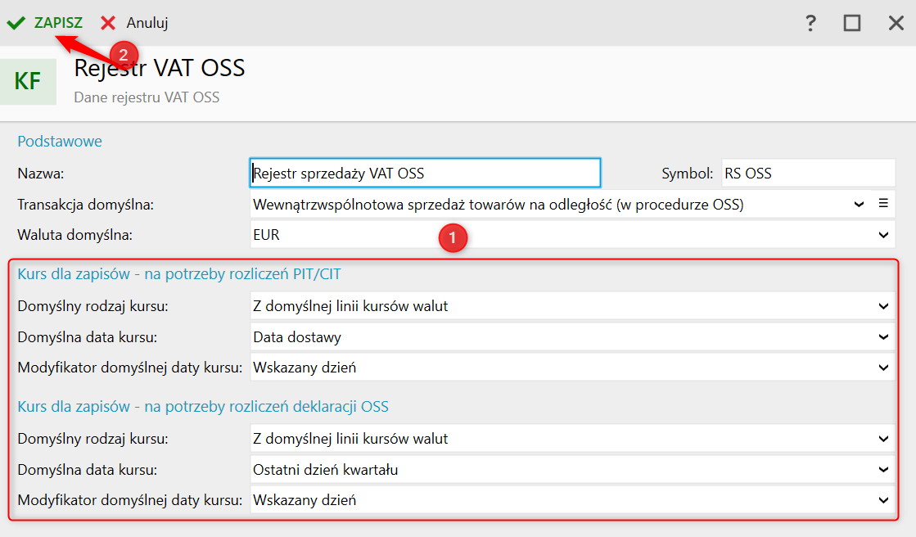Open help with the question mark icon
This screenshot has height=537, width=916.
(810, 23)
